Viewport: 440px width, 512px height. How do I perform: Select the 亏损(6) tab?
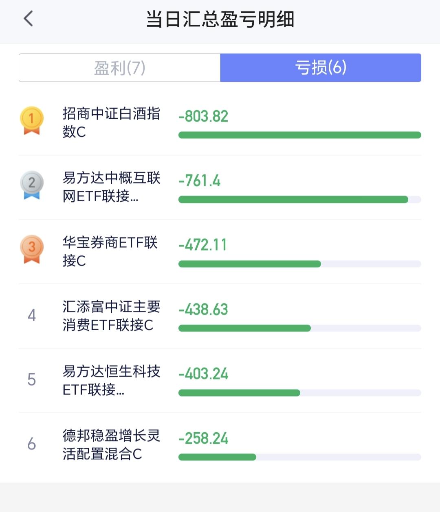pyautogui.click(x=321, y=68)
